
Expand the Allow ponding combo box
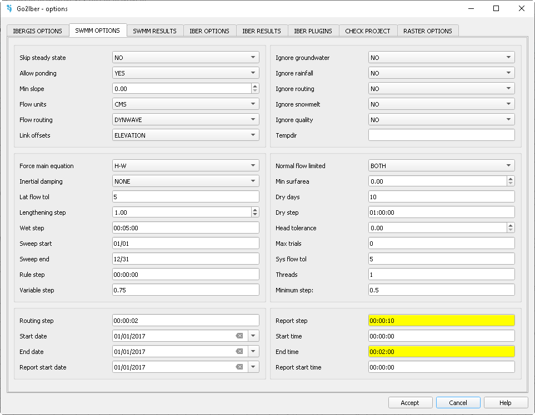tap(186, 73)
